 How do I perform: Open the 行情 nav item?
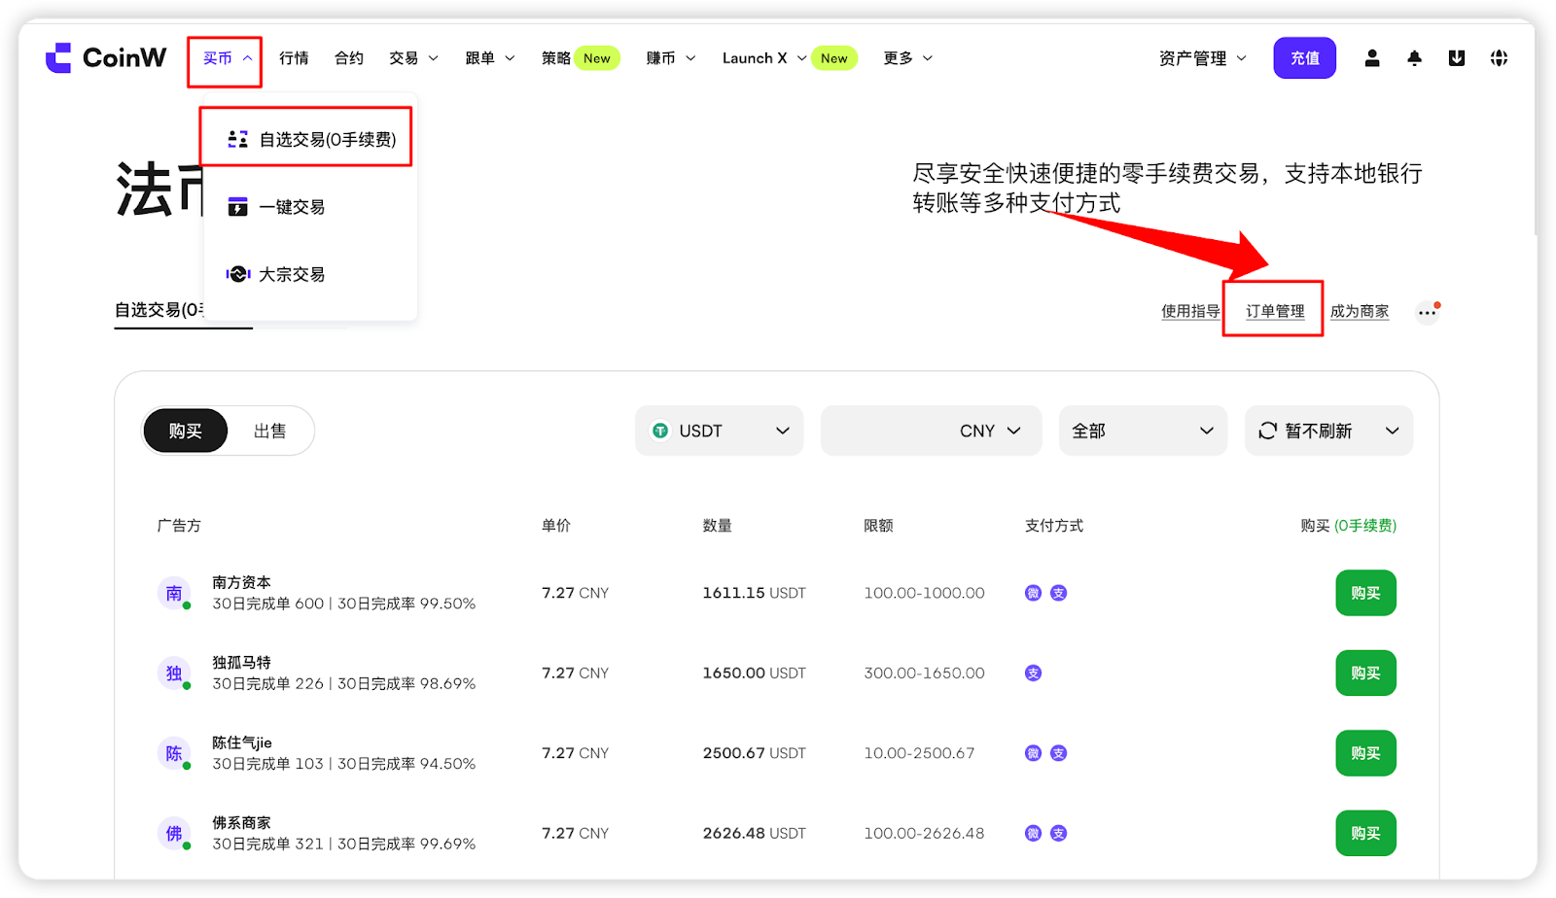(294, 58)
